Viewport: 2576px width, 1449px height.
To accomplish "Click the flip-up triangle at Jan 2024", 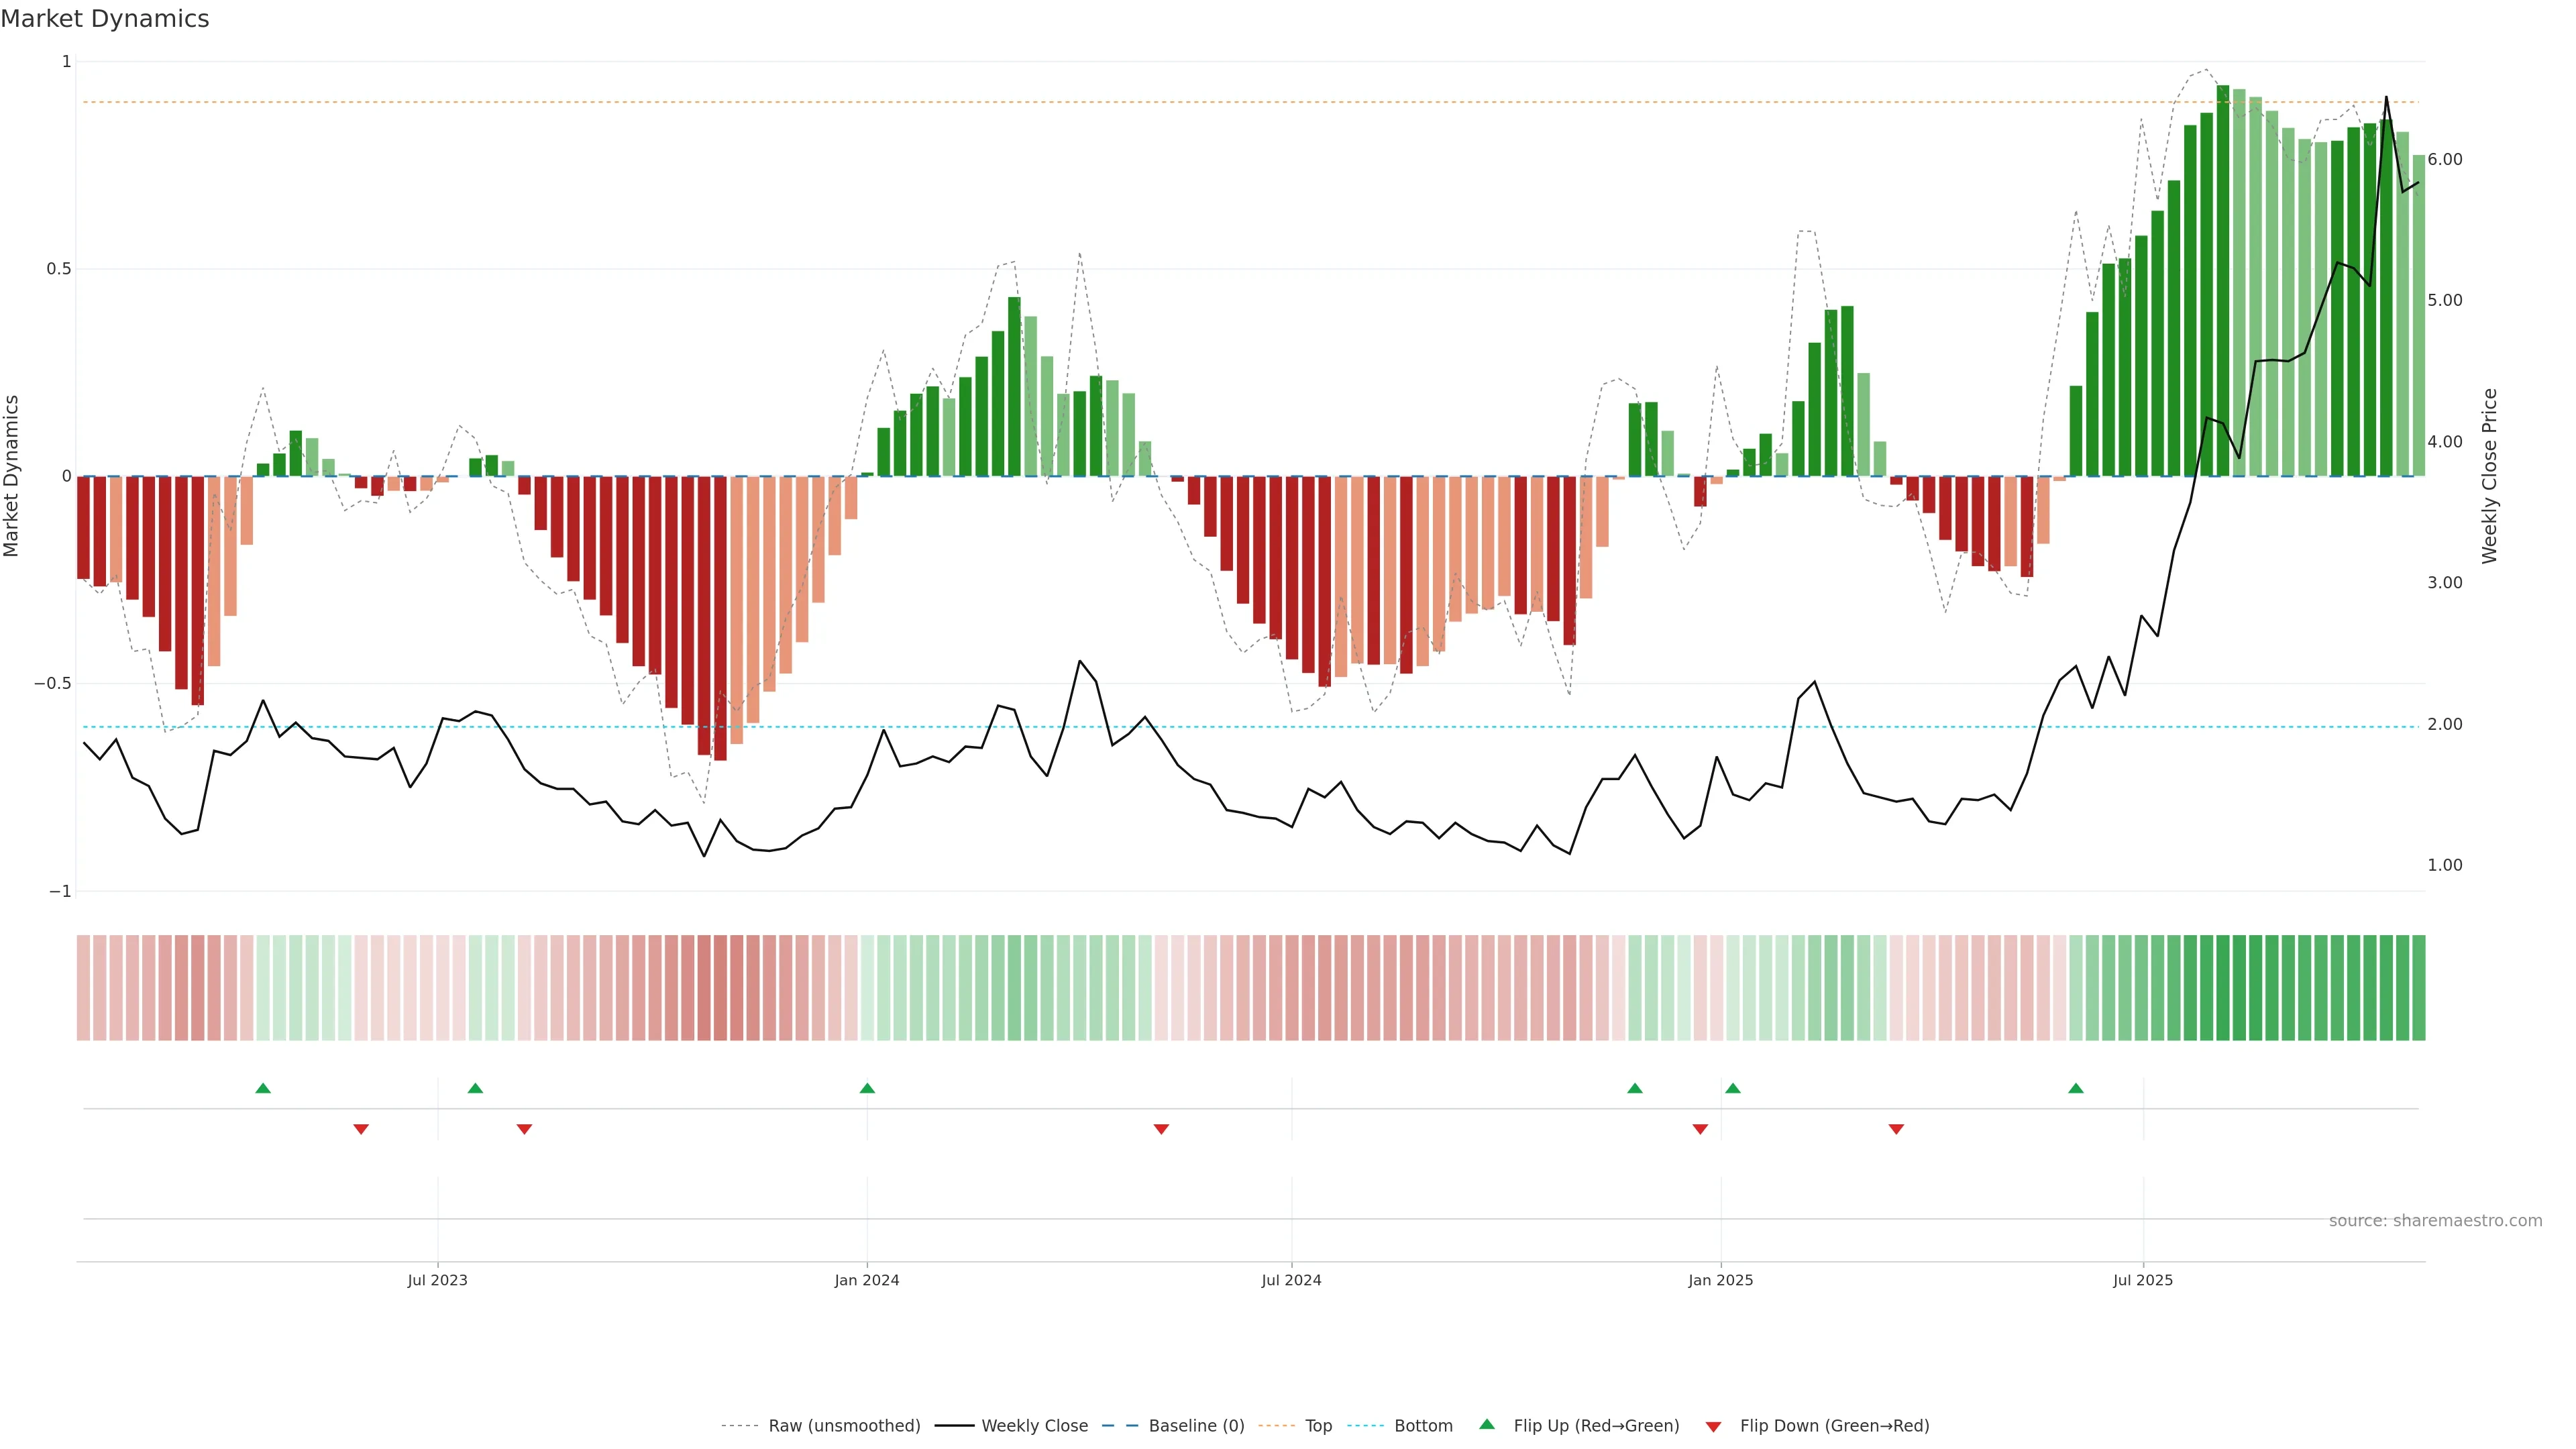I will tap(867, 1088).
